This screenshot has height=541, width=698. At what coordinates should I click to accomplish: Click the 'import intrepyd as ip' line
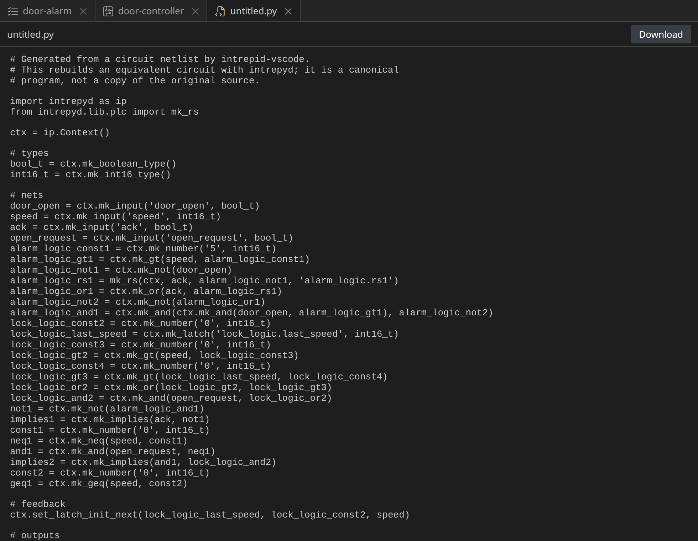tap(68, 101)
